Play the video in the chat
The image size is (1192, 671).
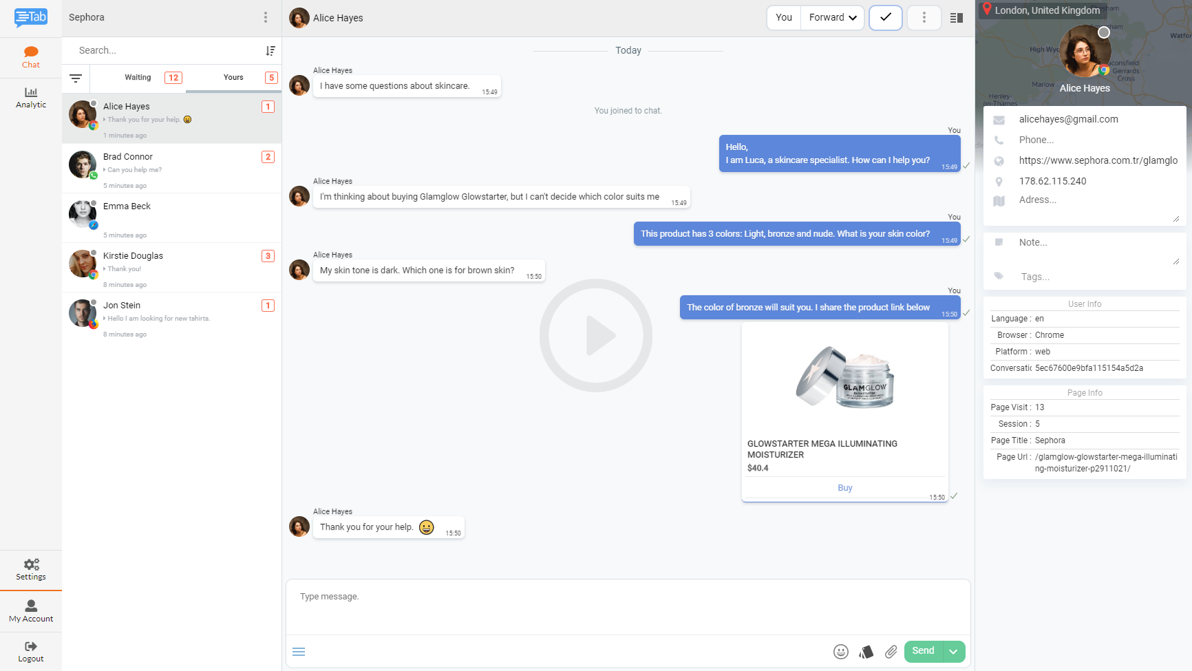point(595,335)
